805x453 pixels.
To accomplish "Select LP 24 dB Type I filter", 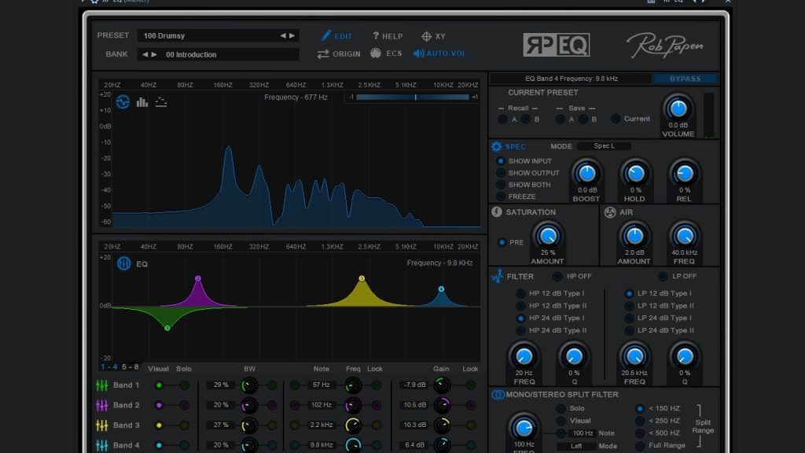I will pos(629,319).
